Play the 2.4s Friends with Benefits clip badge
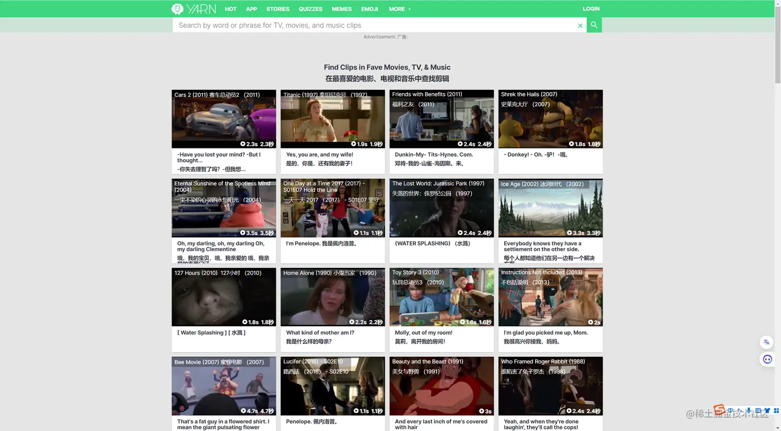The width and height of the screenshot is (781, 431). coord(474,144)
